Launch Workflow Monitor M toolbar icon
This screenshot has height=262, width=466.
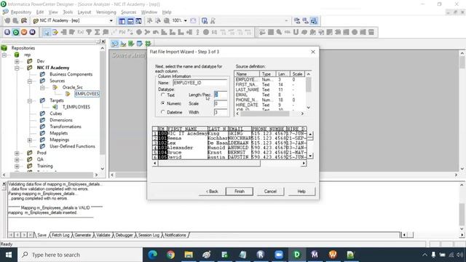pos(32,32)
